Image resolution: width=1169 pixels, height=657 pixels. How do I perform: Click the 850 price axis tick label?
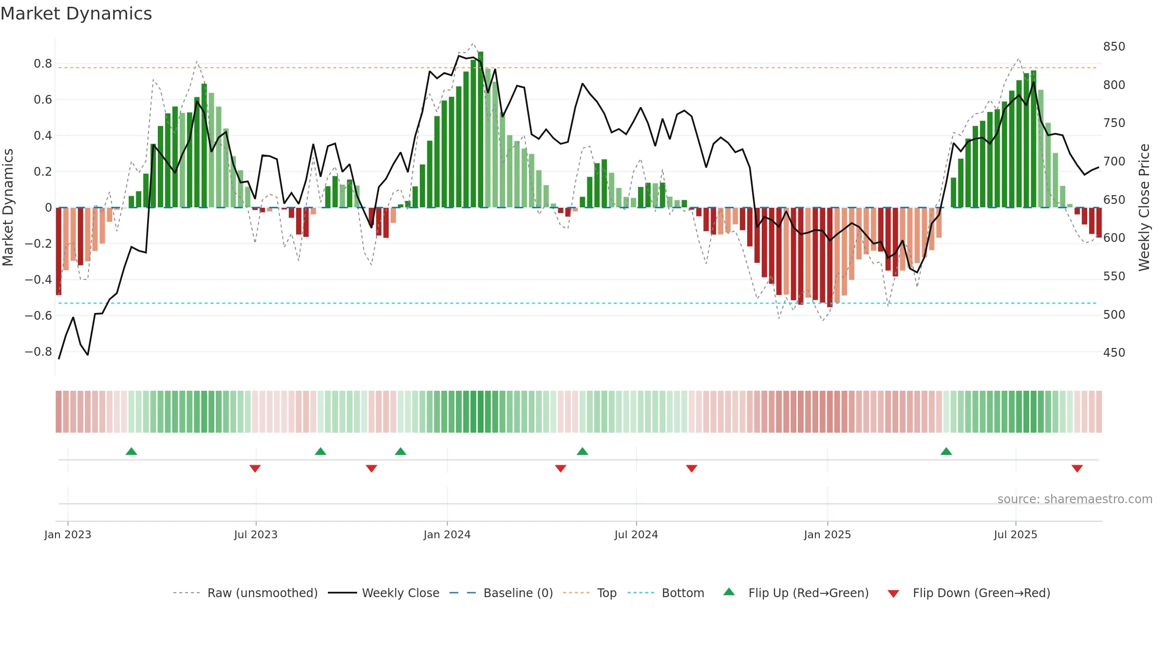tap(1114, 47)
